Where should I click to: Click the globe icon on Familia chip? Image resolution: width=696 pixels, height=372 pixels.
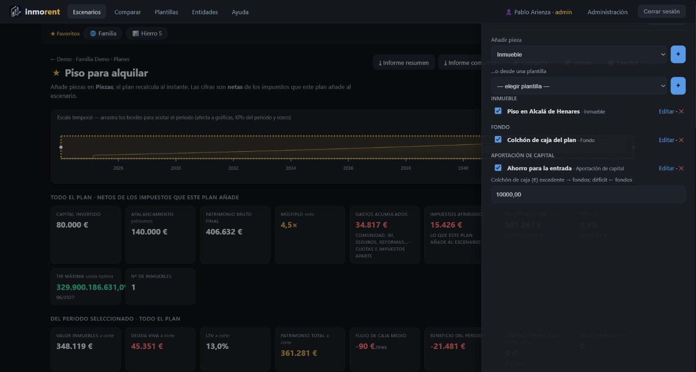tap(93, 34)
